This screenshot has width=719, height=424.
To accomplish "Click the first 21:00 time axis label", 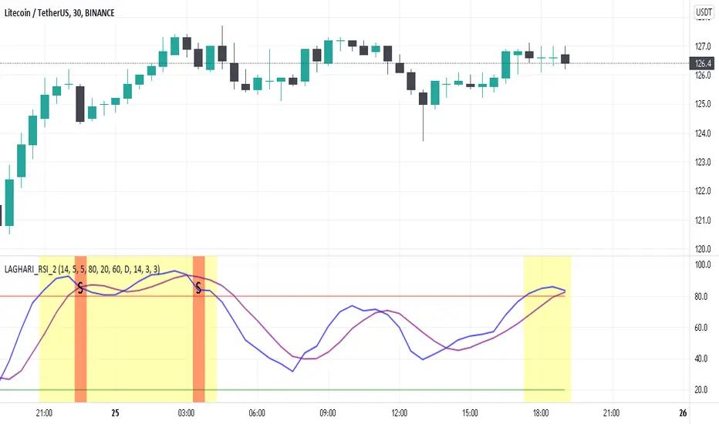I will point(44,413).
